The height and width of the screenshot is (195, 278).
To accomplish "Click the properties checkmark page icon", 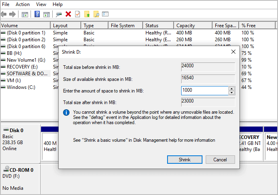I will tap(78, 14).
